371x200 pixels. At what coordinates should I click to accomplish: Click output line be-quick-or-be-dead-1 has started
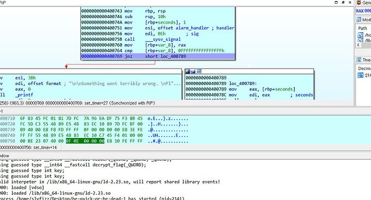tap(92, 198)
